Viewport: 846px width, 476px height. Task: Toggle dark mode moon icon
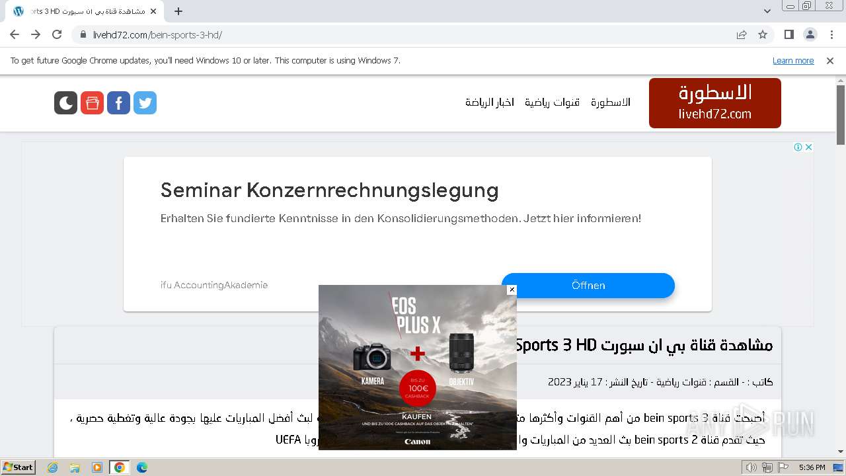(65, 102)
